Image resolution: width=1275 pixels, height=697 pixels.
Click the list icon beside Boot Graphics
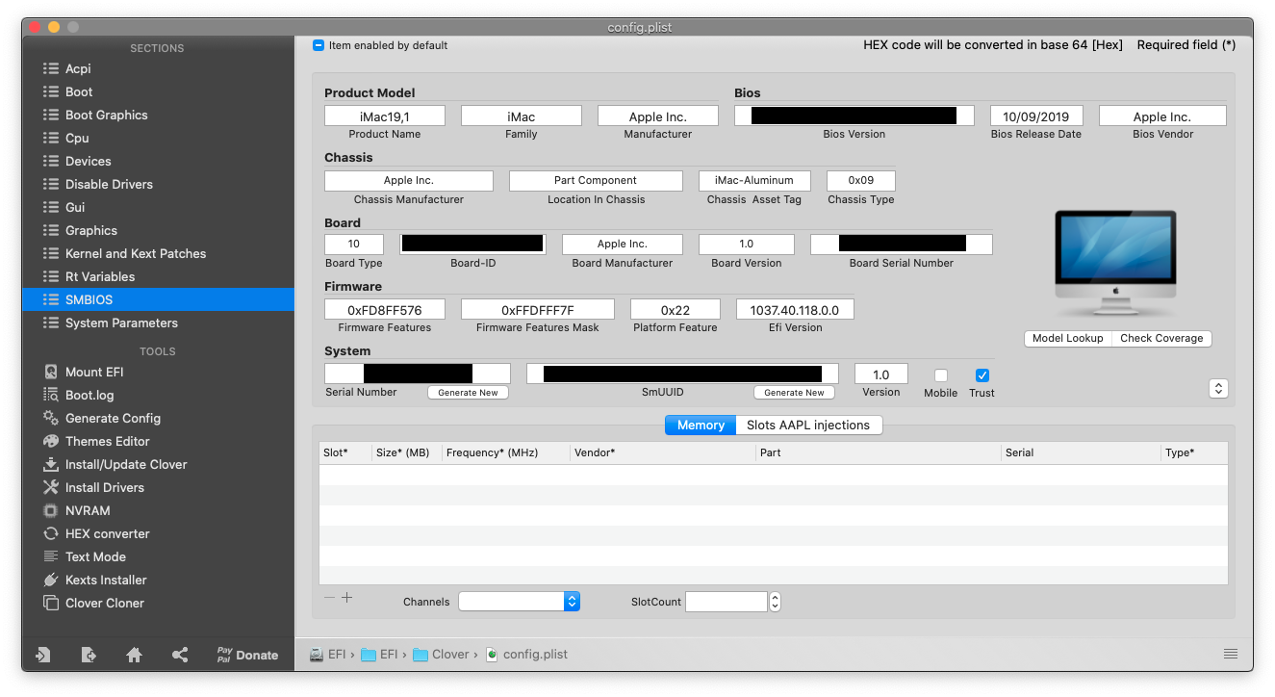pos(51,115)
